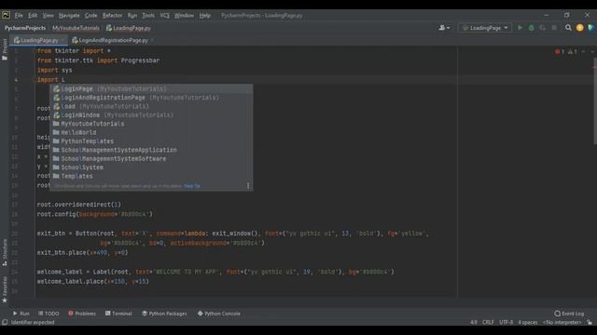This screenshot has height=335, width=597.
Task: Open the Edit menu
Action: pos(33,15)
